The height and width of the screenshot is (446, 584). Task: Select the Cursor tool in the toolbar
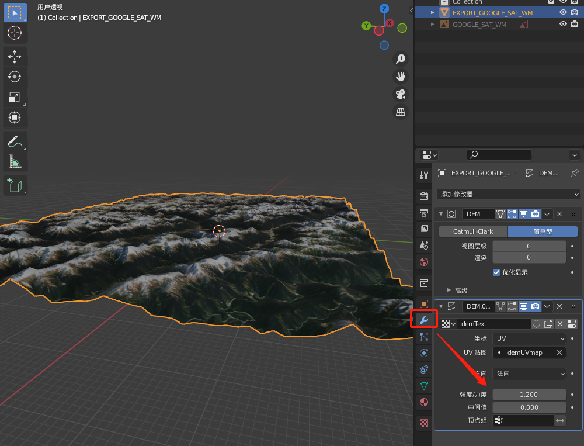(x=15, y=33)
